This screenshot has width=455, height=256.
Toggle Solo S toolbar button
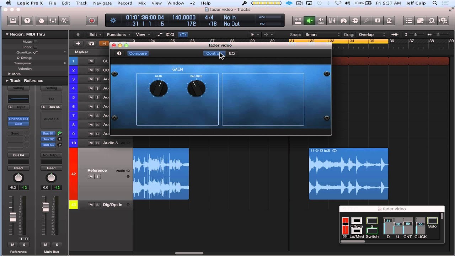[x=378, y=21]
